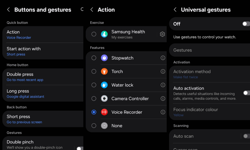This screenshot has width=250, height=150.
Task: Toggle the Double pinch switch
Action: 80,148
